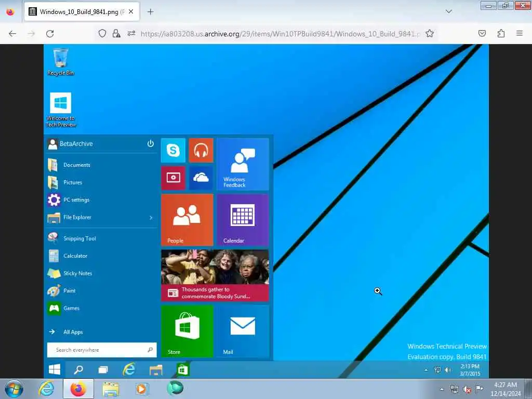The image size is (532, 399).
Task: Click Calculator in the Start menu
Action: pos(101,256)
